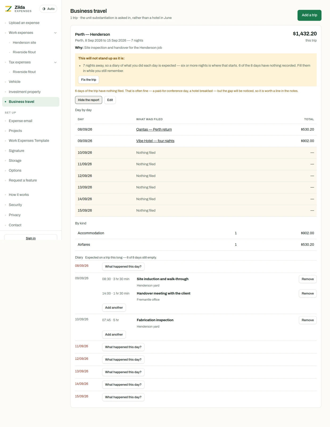Remove Handover meeting with the client entry
This screenshot has height=427, width=330.
pos(308,293)
